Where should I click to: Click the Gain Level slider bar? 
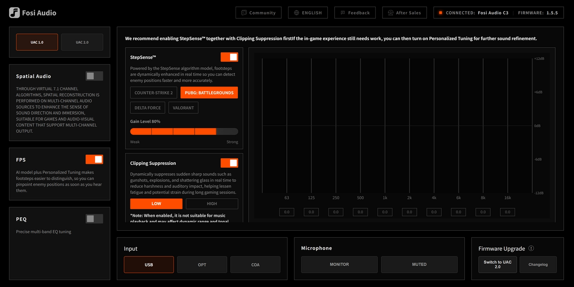[x=184, y=132]
